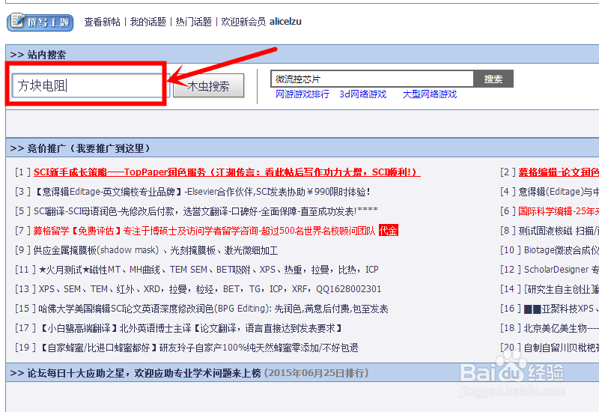Open ad 13 XPS SEM TEM QQ1628002301 link
This screenshot has height=412, width=599.
click(210, 289)
